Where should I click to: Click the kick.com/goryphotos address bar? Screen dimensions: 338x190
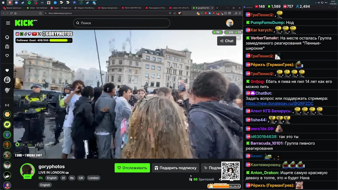pyautogui.click(x=106, y=13)
